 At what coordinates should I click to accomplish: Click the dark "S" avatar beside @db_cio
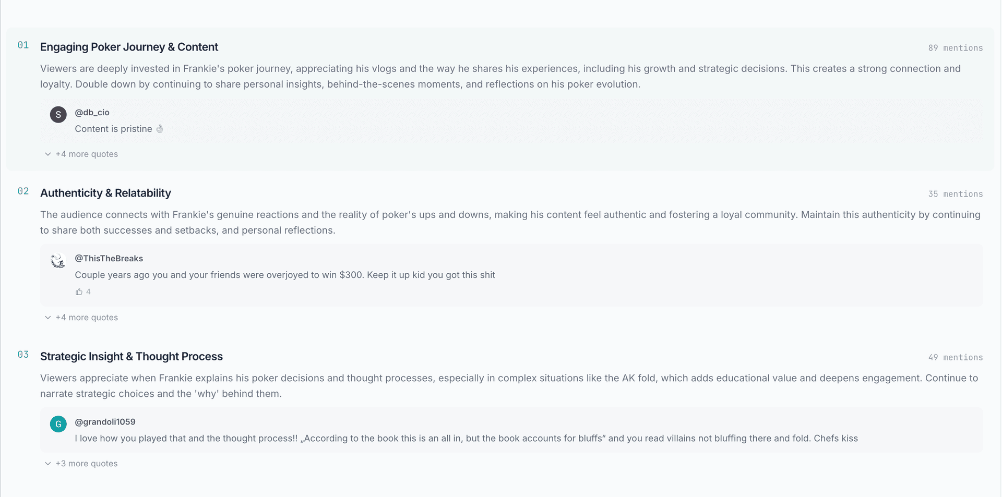[x=58, y=114]
